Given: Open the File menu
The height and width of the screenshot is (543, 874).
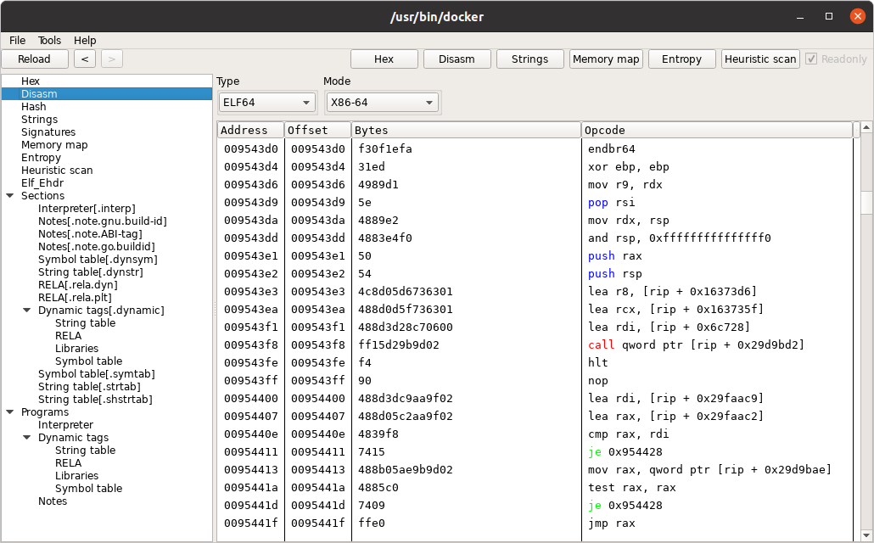Looking at the screenshot, I should coord(17,40).
